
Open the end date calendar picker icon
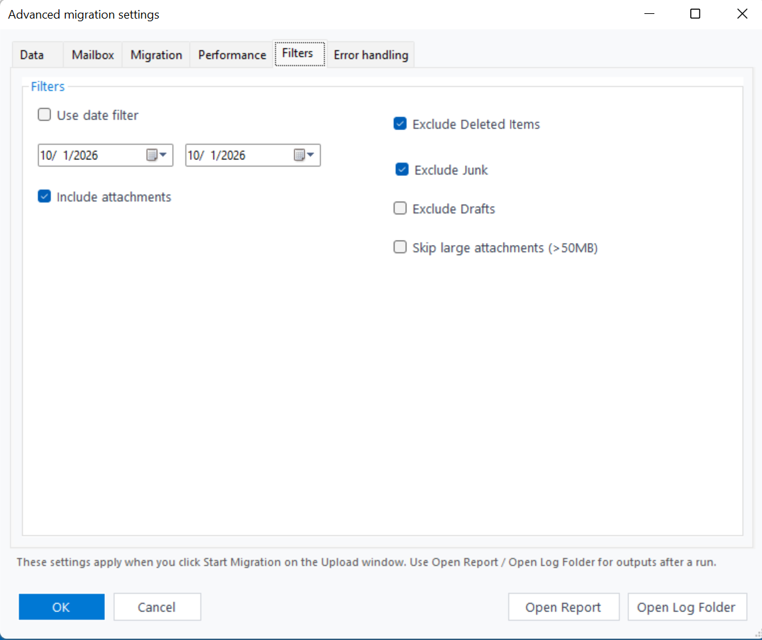304,155
